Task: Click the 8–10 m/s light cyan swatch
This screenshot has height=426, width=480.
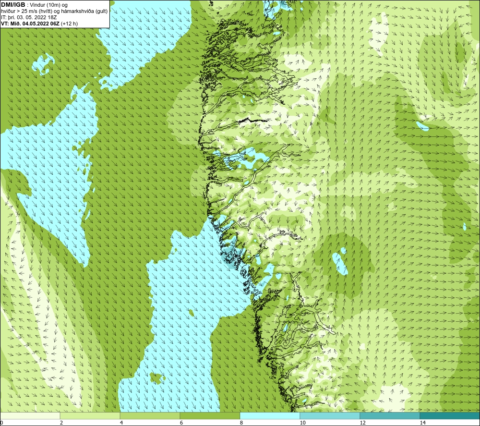Action: pyautogui.click(x=270, y=415)
